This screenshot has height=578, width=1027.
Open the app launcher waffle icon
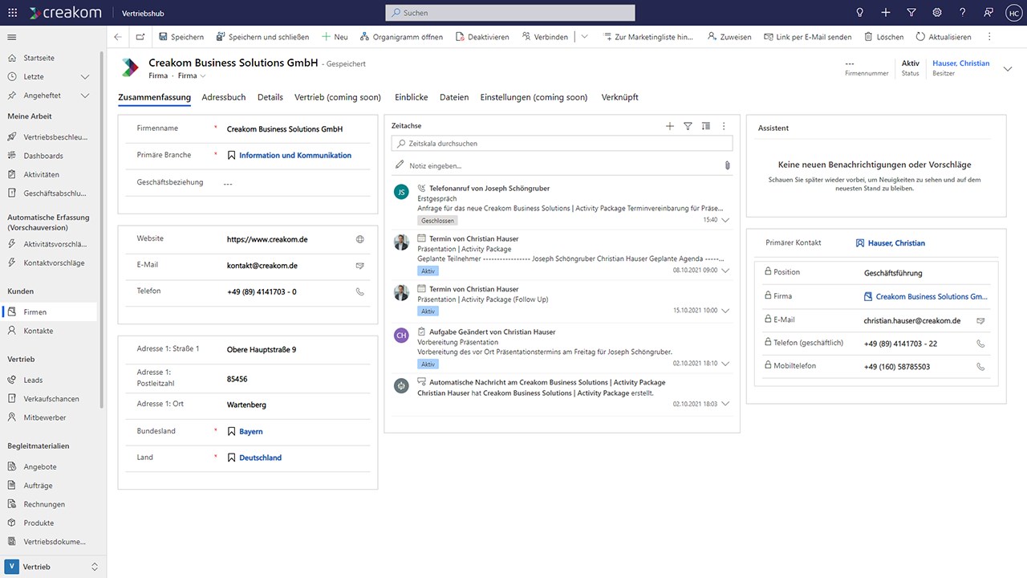click(12, 13)
